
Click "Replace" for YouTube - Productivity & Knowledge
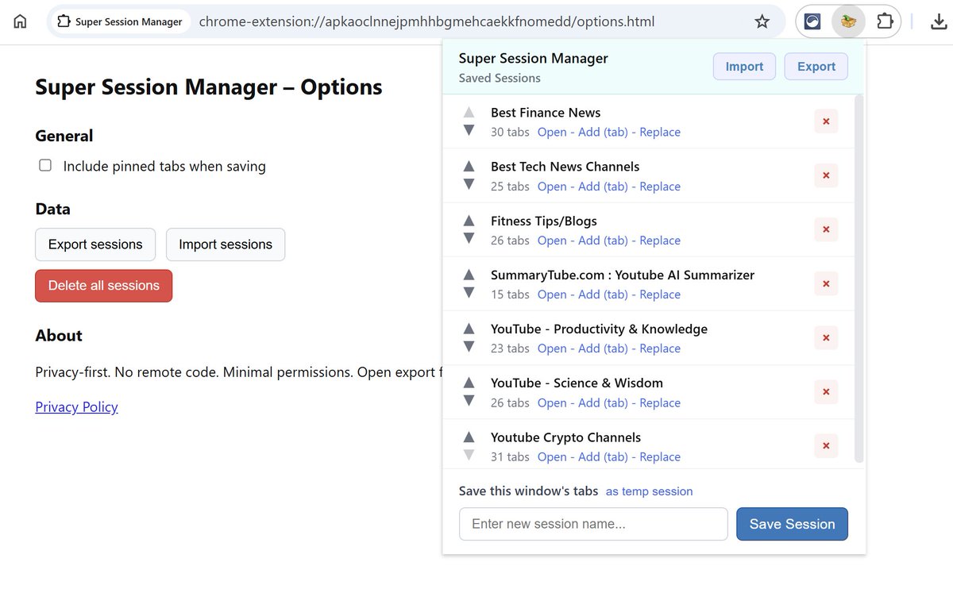pyautogui.click(x=659, y=348)
